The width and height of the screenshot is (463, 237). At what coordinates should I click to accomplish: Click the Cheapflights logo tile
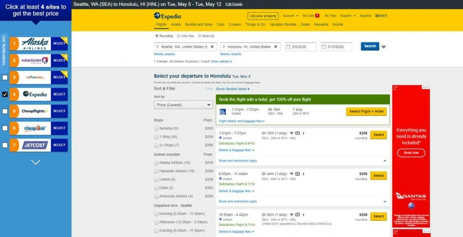(x=35, y=111)
